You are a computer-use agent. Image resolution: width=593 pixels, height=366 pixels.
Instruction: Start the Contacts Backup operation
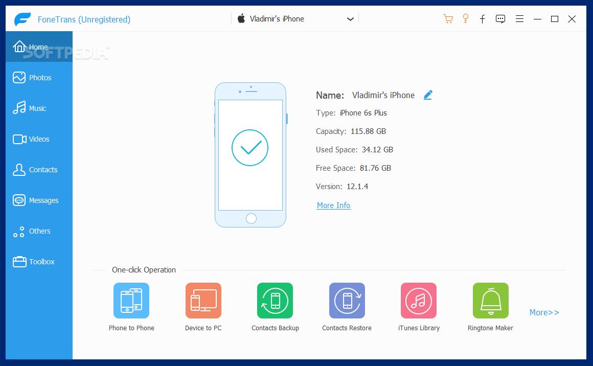click(275, 301)
